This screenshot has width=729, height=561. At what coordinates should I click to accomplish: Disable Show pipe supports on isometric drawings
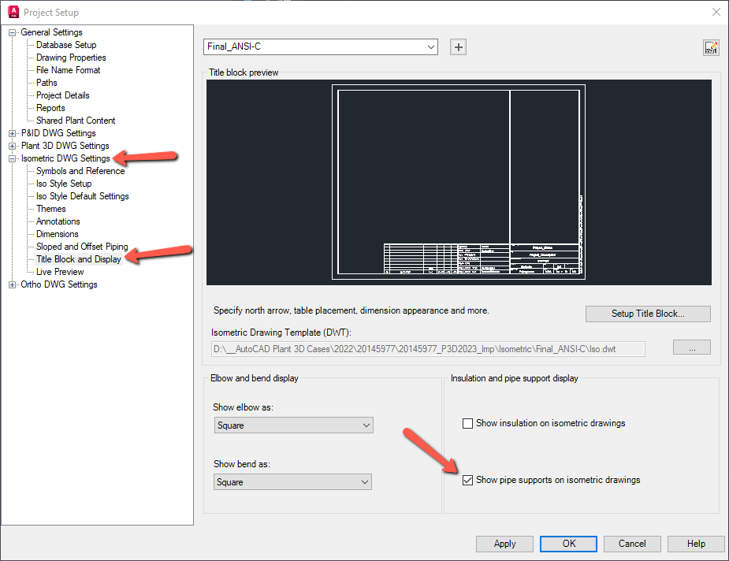tap(467, 480)
